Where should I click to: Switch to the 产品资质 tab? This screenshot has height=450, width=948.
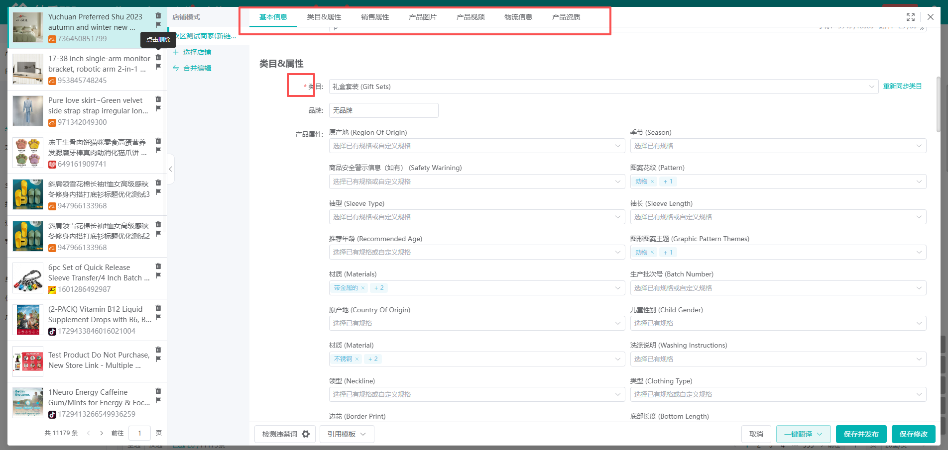pos(566,17)
